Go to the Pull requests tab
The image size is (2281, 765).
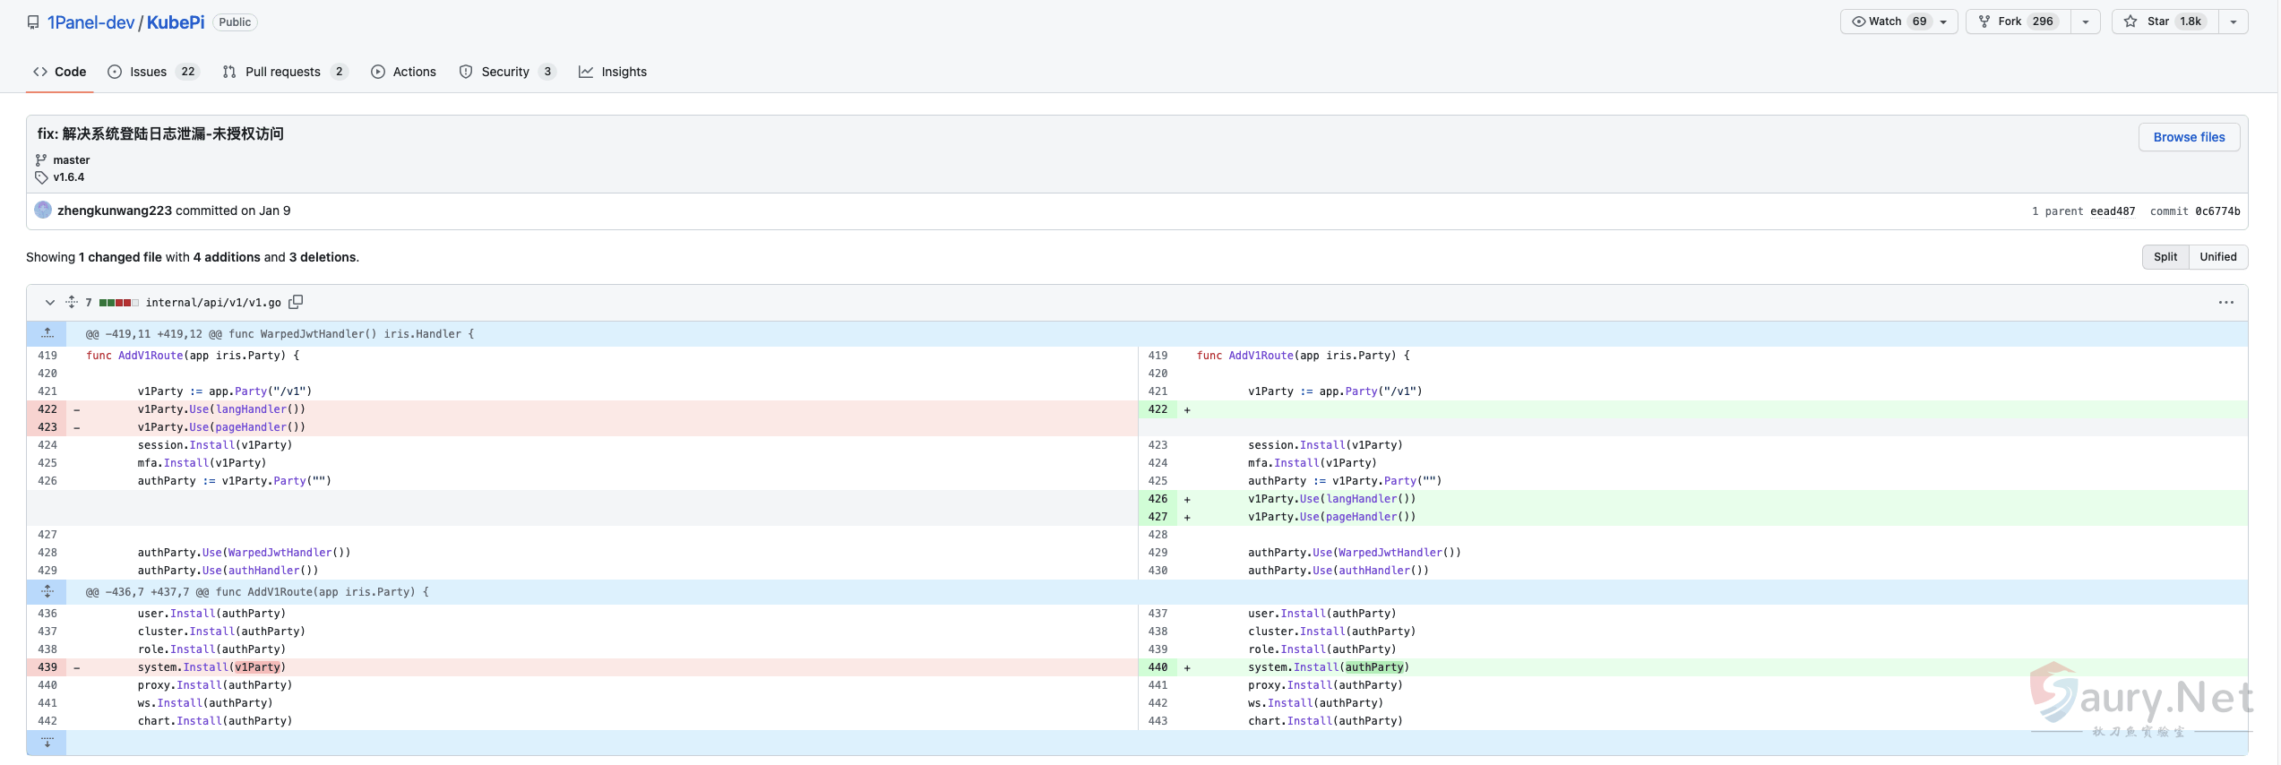tap(284, 72)
